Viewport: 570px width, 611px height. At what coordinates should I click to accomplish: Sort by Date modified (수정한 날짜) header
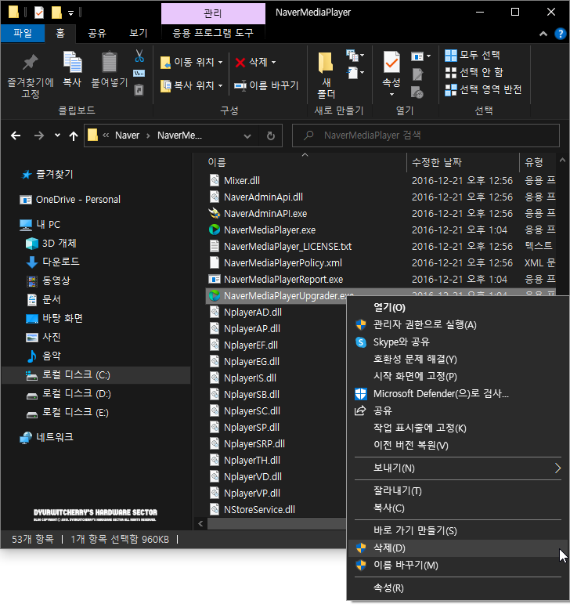pos(437,162)
